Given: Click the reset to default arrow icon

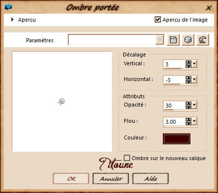Looking at the screenshot, I should (x=203, y=40).
